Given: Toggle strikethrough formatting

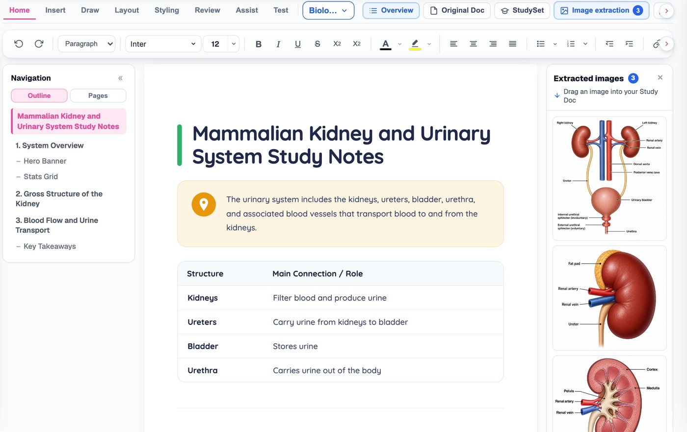Looking at the screenshot, I should click(317, 44).
